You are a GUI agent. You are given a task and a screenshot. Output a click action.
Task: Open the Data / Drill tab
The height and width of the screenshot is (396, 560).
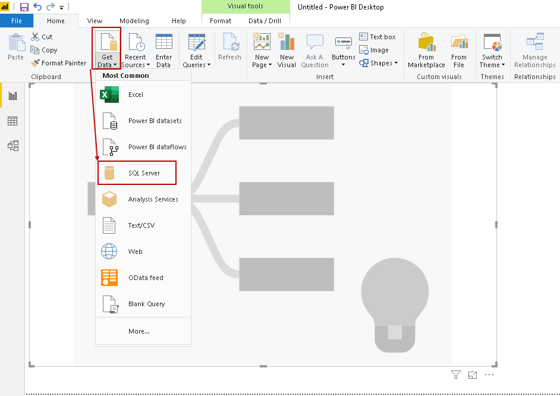[x=265, y=21]
